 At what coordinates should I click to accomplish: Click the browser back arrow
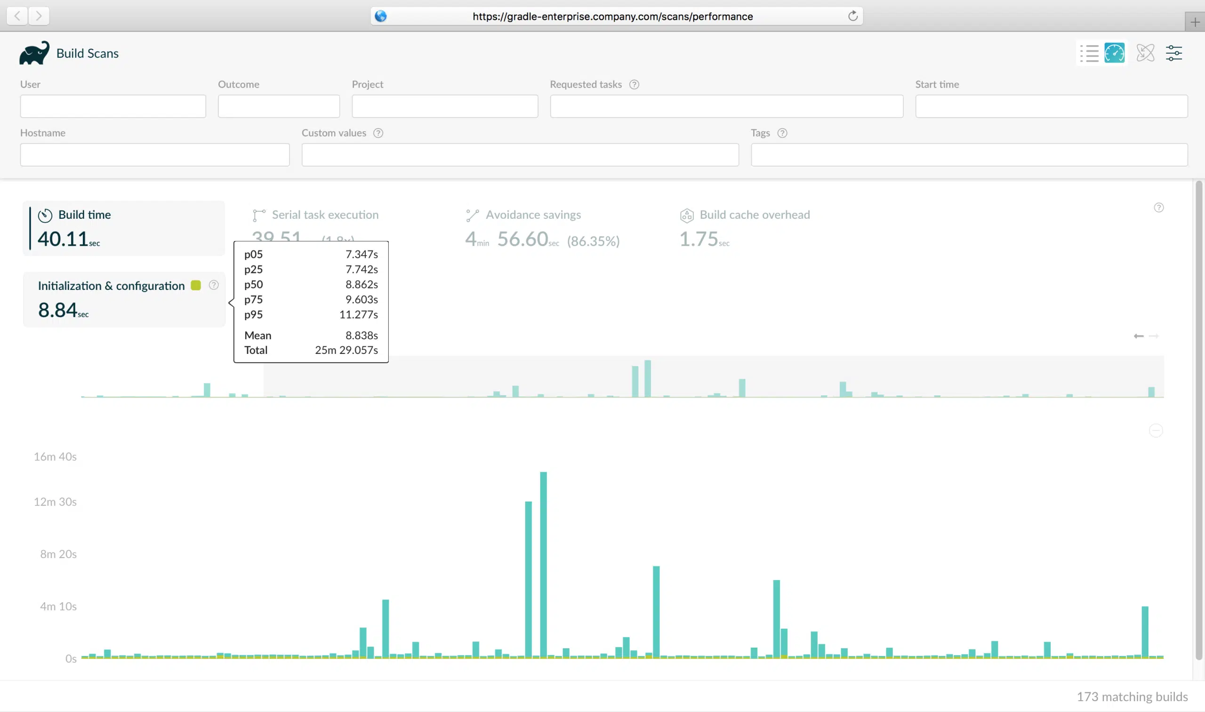pyautogui.click(x=17, y=16)
